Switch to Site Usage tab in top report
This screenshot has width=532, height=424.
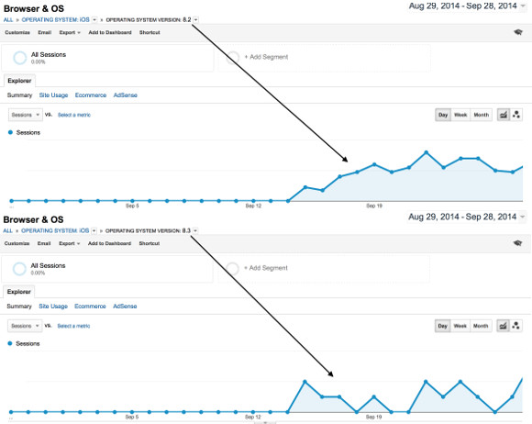point(53,95)
